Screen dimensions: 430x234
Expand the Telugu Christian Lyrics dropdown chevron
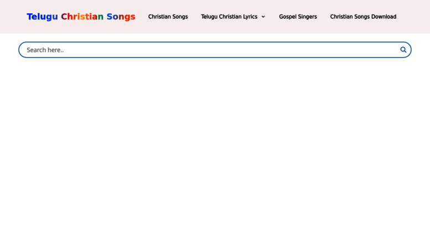click(263, 17)
